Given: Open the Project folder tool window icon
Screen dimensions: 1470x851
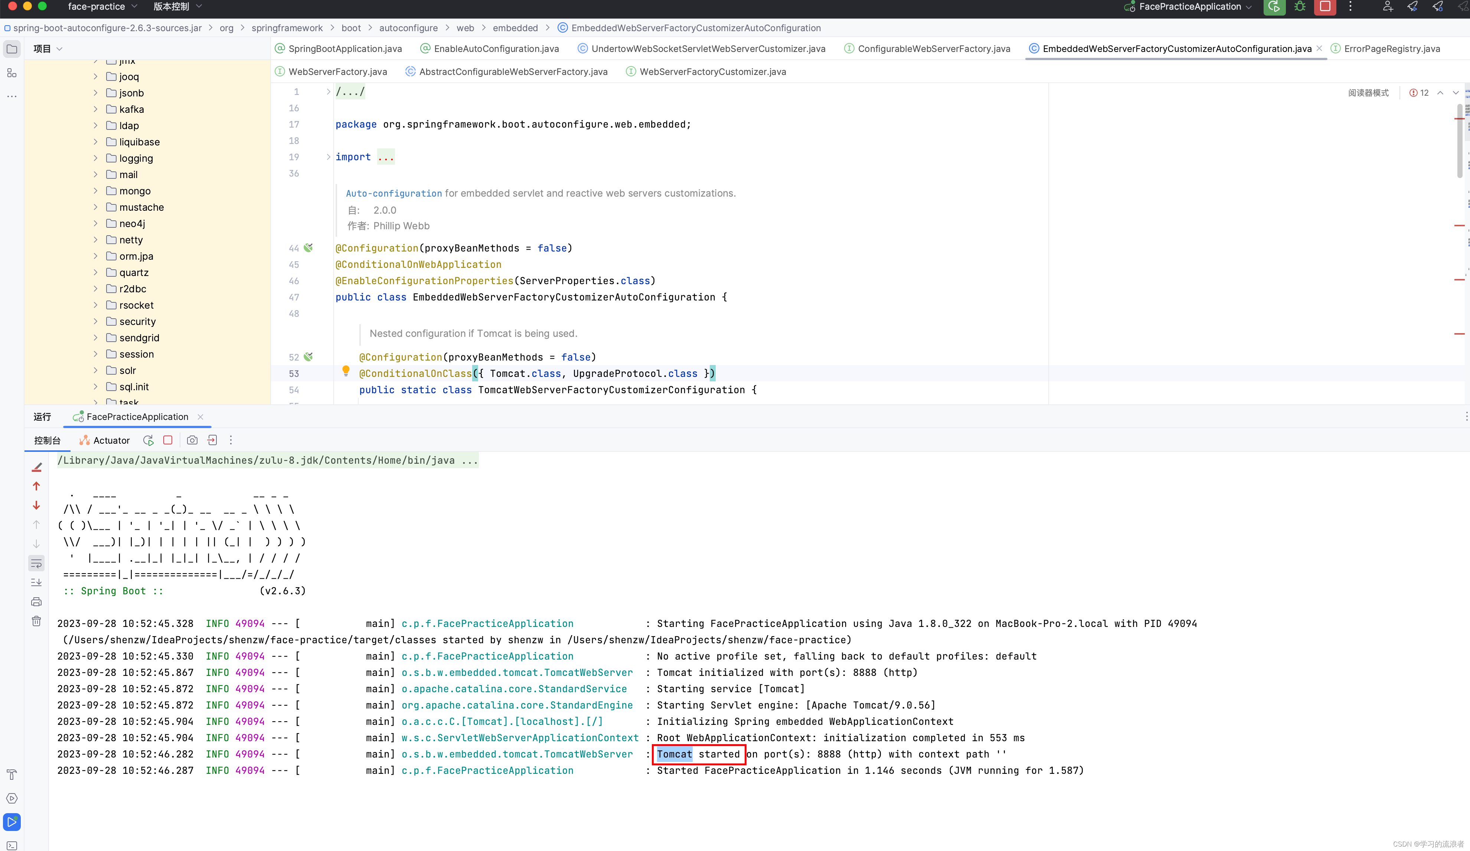Looking at the screenshot, I should (12, 49).
